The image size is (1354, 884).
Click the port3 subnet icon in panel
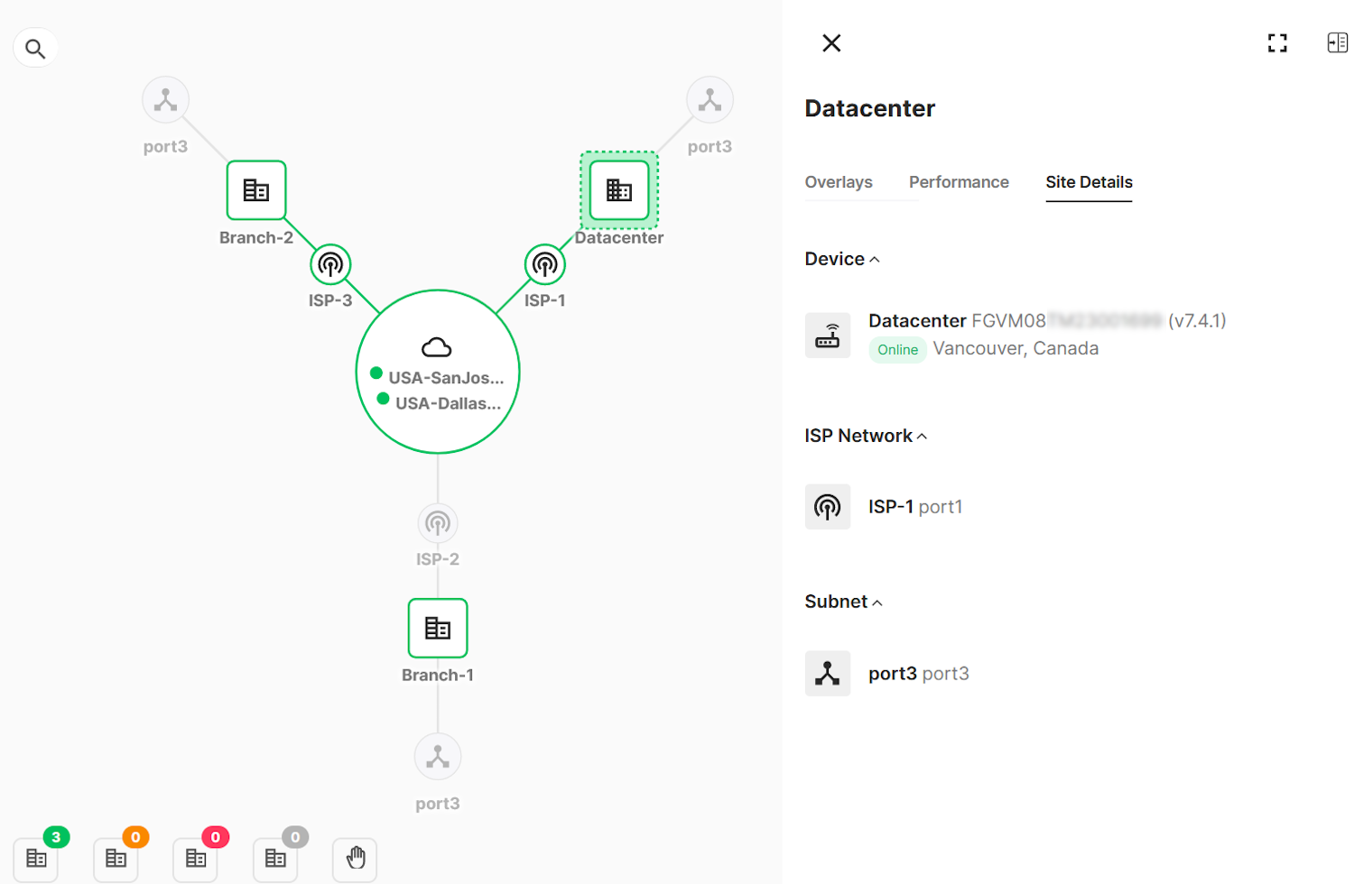(x=827, y=673)
